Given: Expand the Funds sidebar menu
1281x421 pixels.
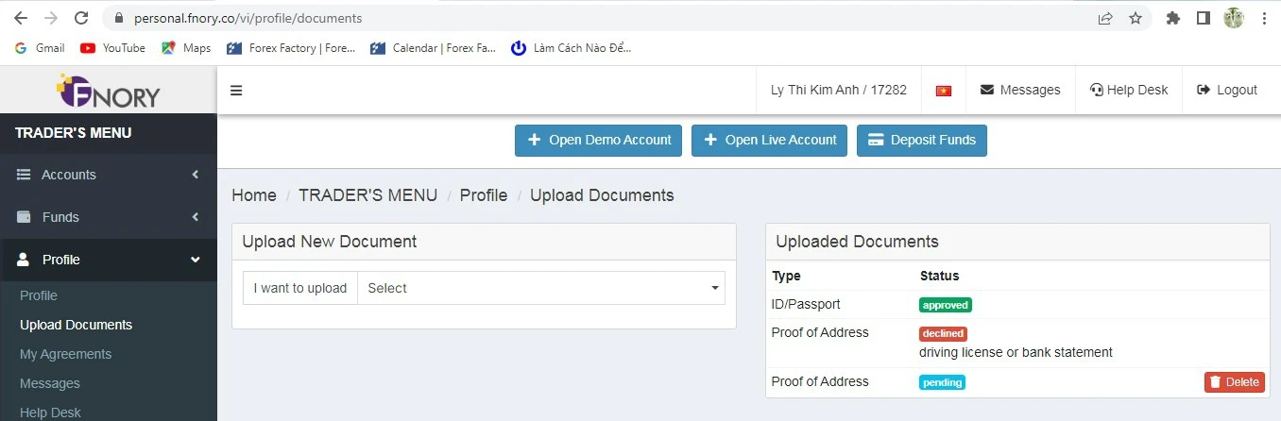Looking at the screenshot, I should click(x=108, y=217).
